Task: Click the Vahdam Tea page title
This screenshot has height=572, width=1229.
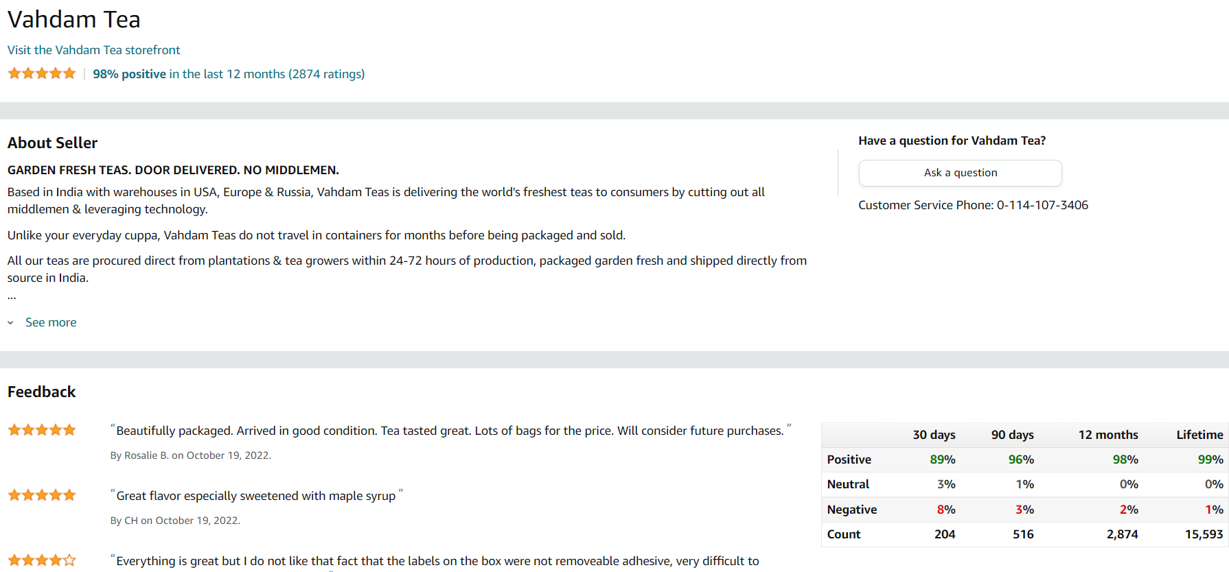Action: coord(74,19)
